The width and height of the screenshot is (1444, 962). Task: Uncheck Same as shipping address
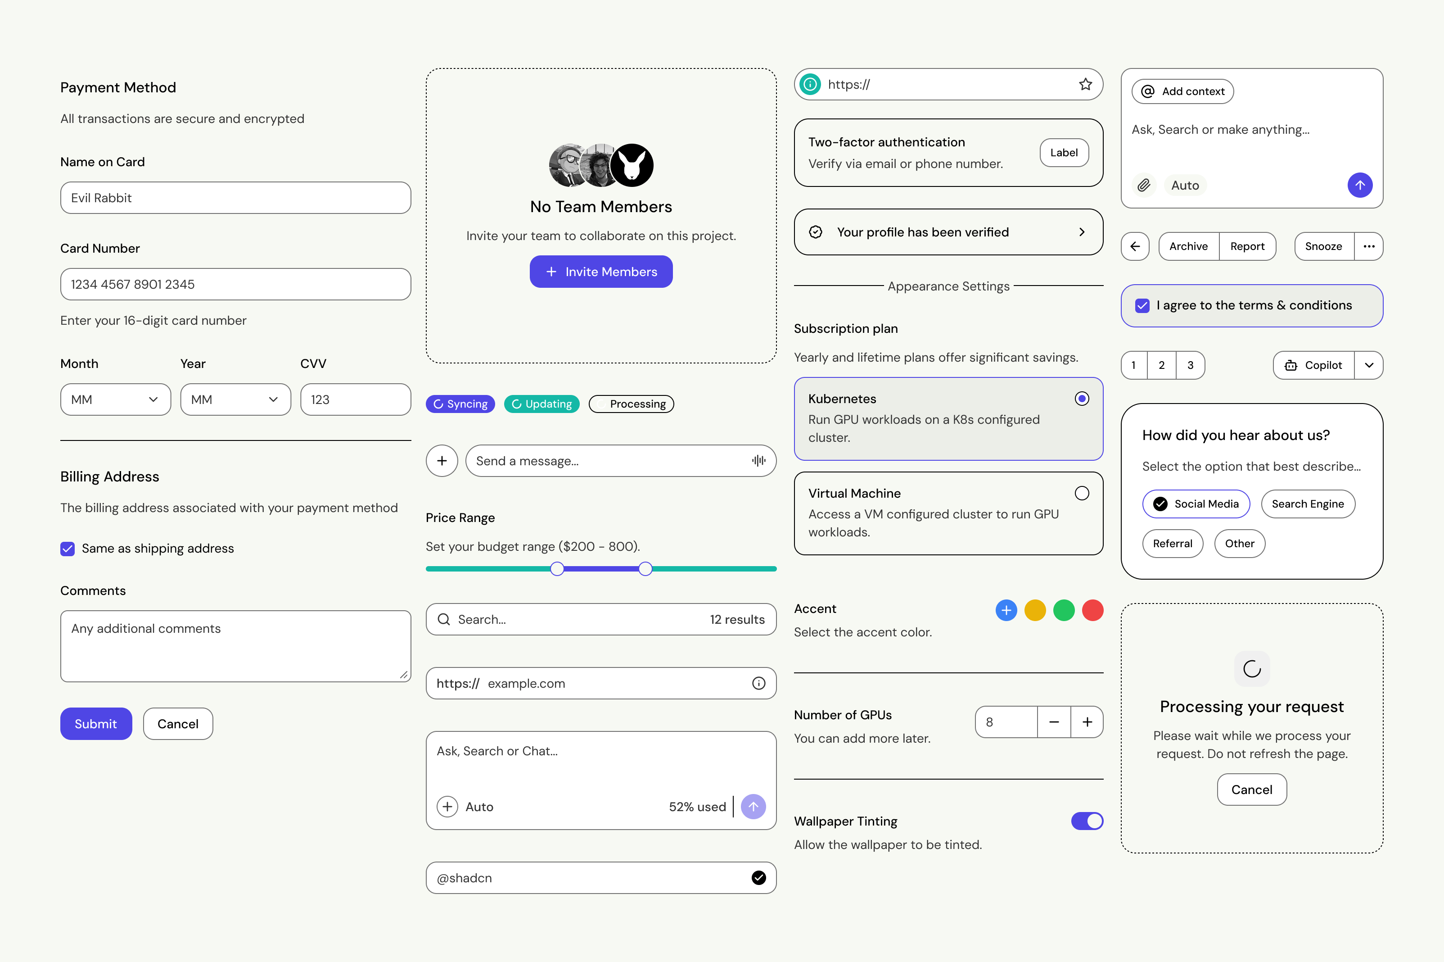pyautogui.click(x=68, y=549)
